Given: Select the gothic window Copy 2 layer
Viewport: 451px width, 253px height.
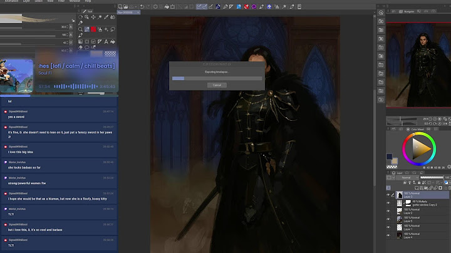Looking at the screenshot, I should click(422, 203).
